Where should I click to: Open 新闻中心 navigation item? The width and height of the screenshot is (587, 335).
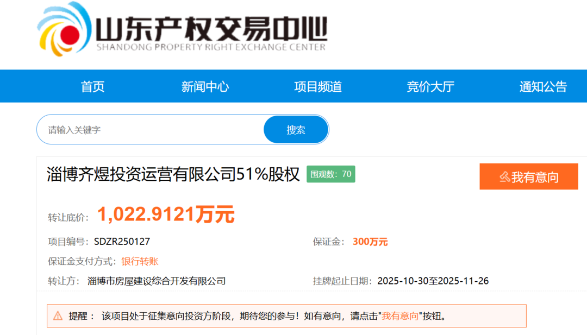204,86
